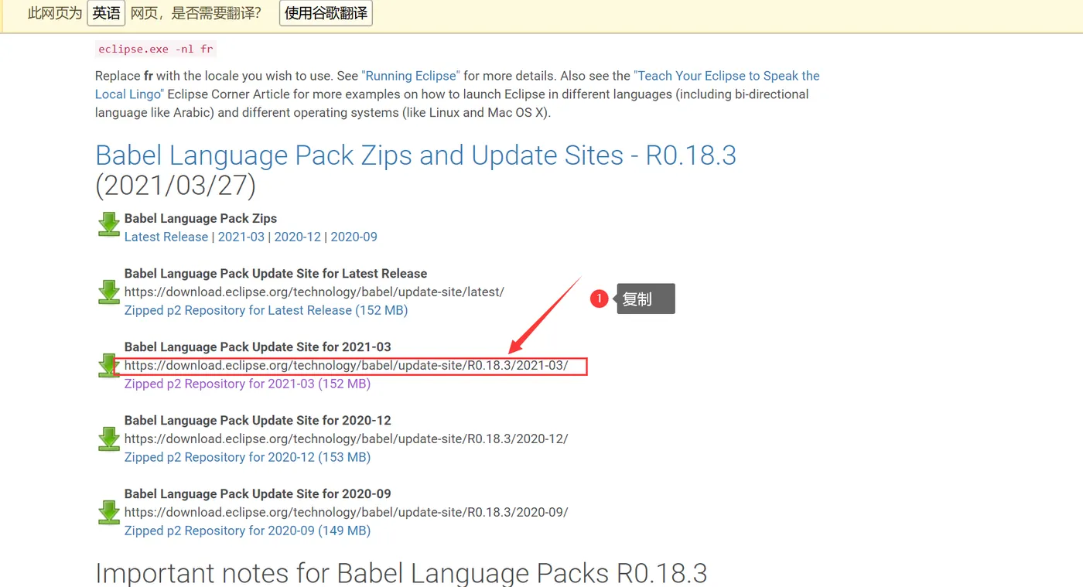Download Zipped p2 Repository for 2020-12

[248, 457]
